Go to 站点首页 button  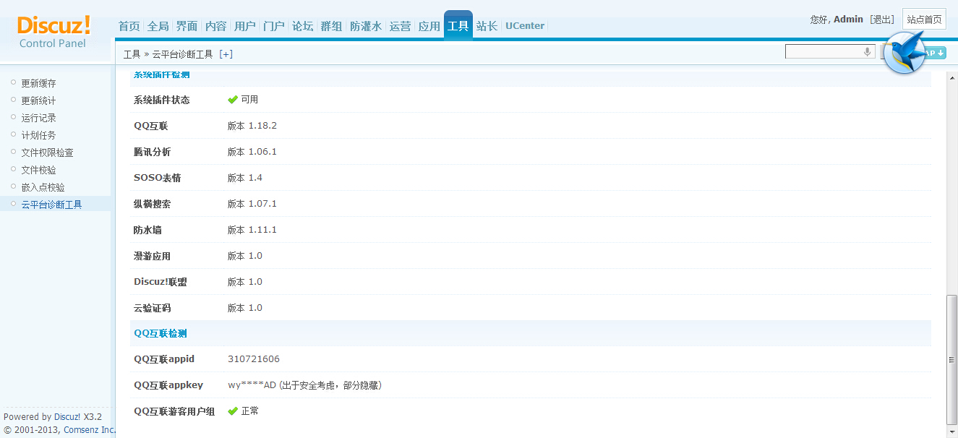click(924, 20)
